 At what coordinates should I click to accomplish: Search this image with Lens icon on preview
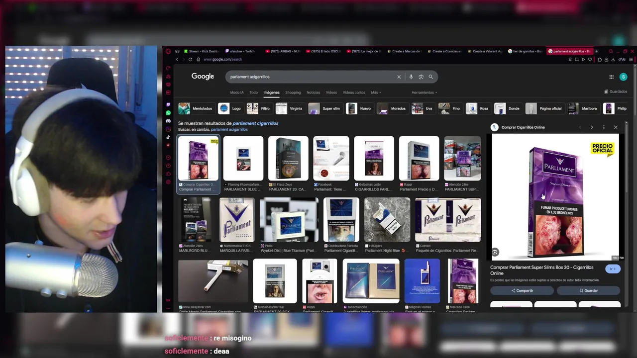(495, 252)
